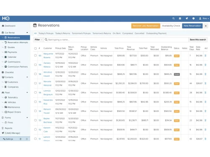
Task: Check the box for reservation 57
Action: pos(35,83)
